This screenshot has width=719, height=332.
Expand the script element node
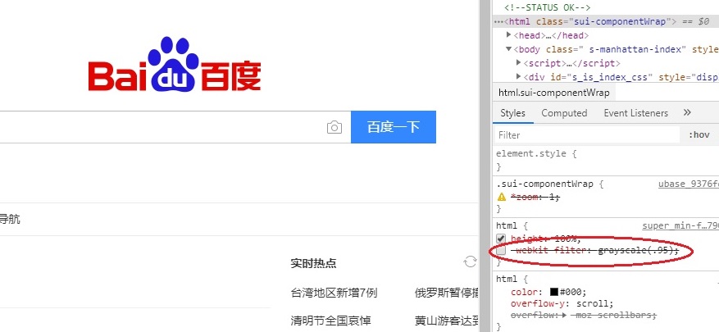pos(519,62)
